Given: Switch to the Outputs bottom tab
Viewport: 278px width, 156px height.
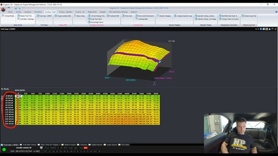Looking at the screenshot, I should tap(82, 145).
